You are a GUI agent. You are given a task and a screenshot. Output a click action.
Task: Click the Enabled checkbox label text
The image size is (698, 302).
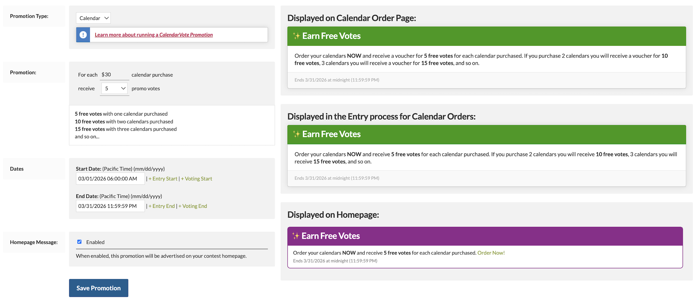[95, 242]
